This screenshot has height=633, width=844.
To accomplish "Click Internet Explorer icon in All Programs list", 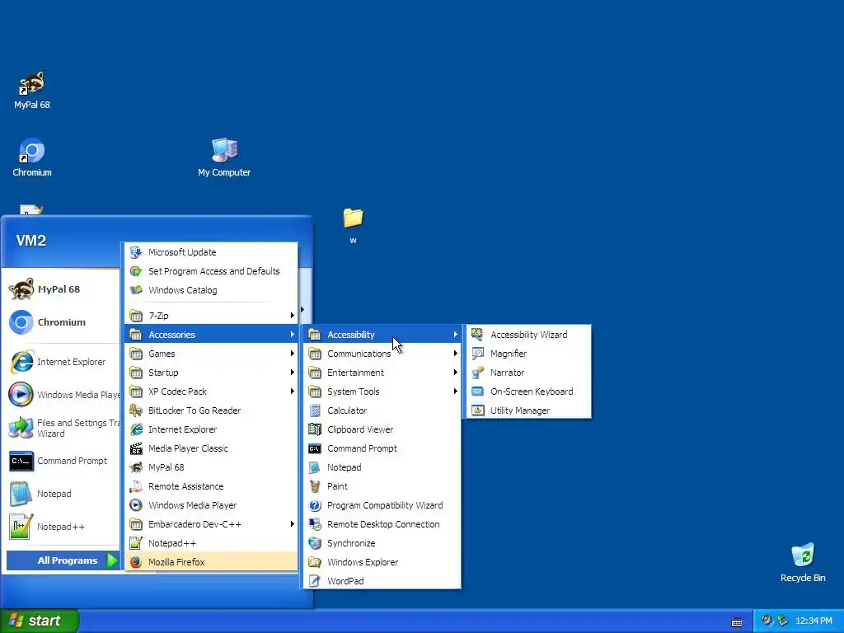I will point(136,429).
